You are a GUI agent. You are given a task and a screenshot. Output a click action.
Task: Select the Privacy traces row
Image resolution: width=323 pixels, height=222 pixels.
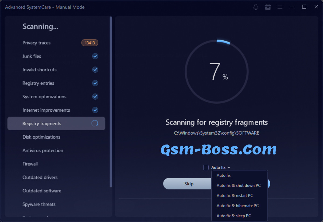coord(56,43)
